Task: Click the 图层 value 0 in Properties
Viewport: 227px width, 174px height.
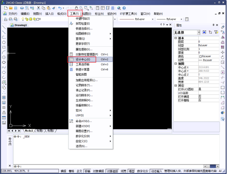Action: click(209, 42)
